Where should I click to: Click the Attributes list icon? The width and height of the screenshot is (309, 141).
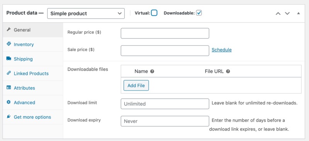8,87
